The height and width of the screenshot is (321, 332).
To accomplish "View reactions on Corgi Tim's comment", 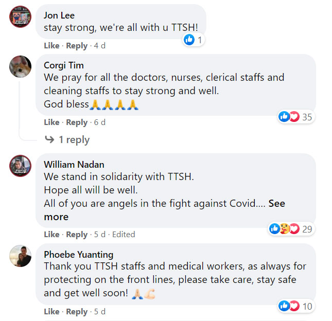I will point(296,117).
